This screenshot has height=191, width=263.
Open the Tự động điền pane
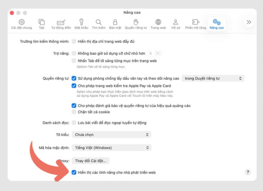pos(61,24)
